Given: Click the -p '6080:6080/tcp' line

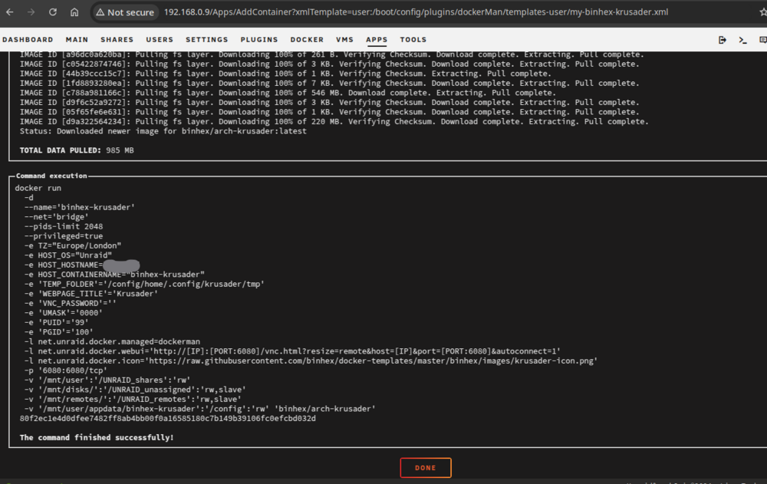Looking at the screenshot, I should pos(65,370).
